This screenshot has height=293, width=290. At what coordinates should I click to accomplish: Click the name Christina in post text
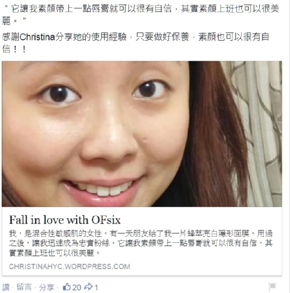[x=37, y=37]
